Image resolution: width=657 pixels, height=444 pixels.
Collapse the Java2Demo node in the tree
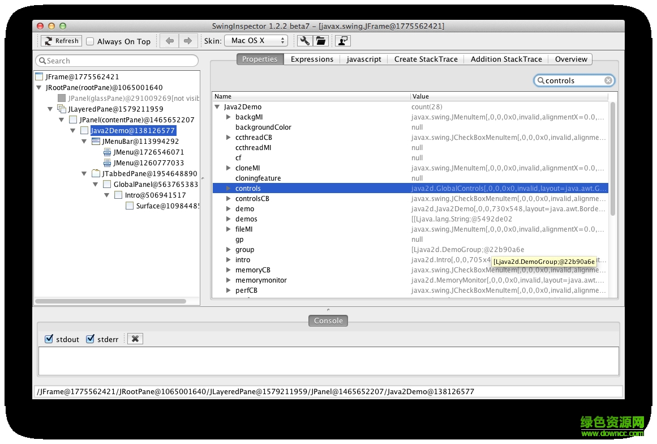coord(72,130)
